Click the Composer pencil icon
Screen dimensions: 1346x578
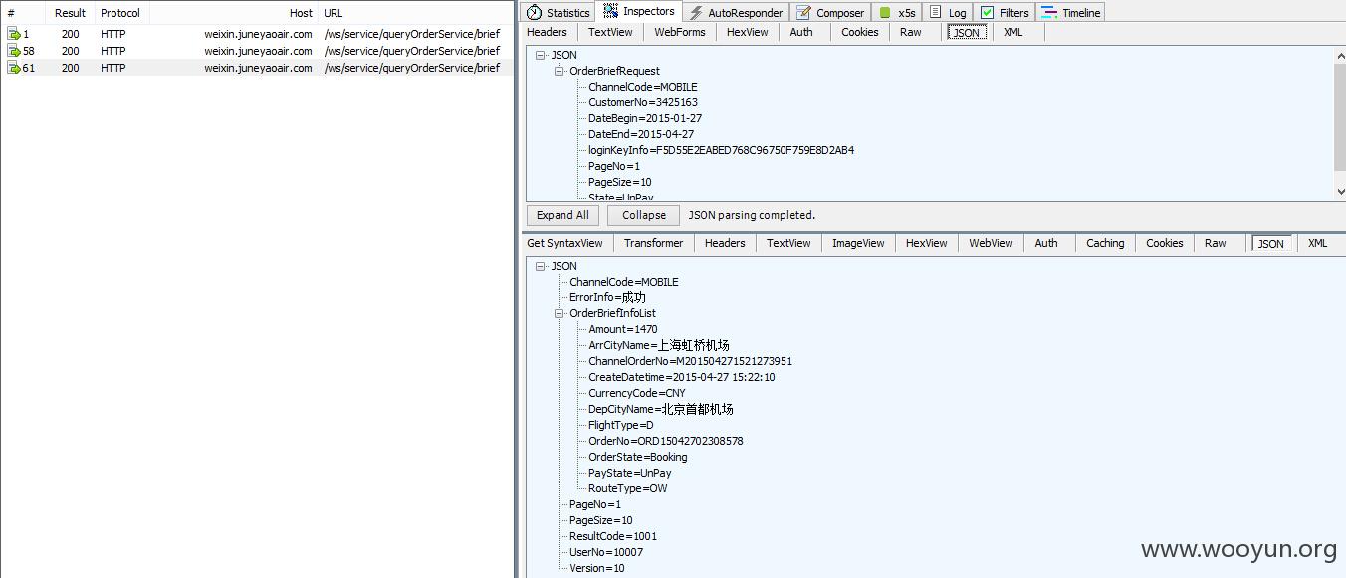pyautogui.click(x=803, y=13)
